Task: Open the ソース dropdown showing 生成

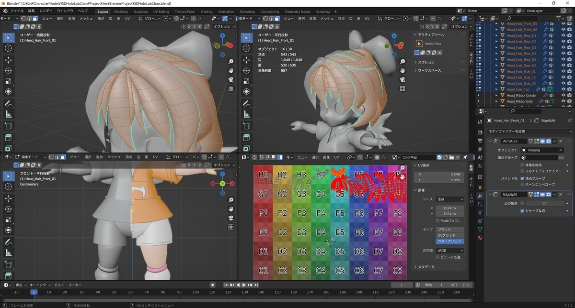Action: [x=449, y=199]
